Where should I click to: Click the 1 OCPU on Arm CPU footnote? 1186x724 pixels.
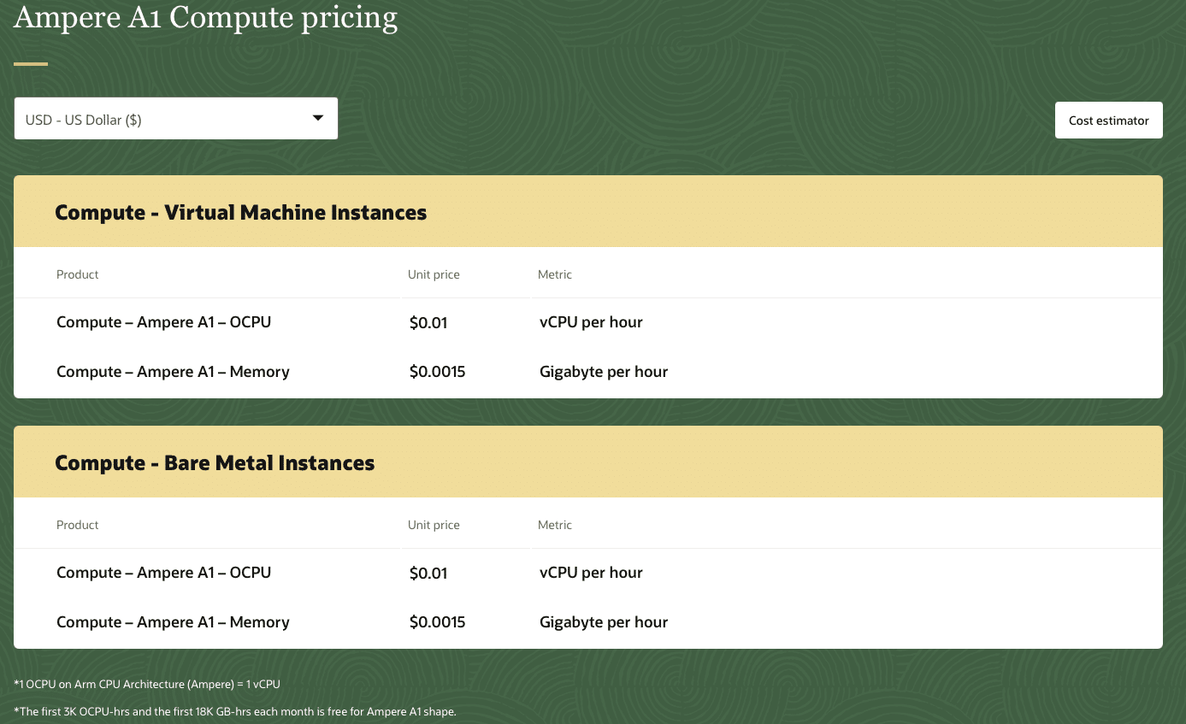coord(147,684)
